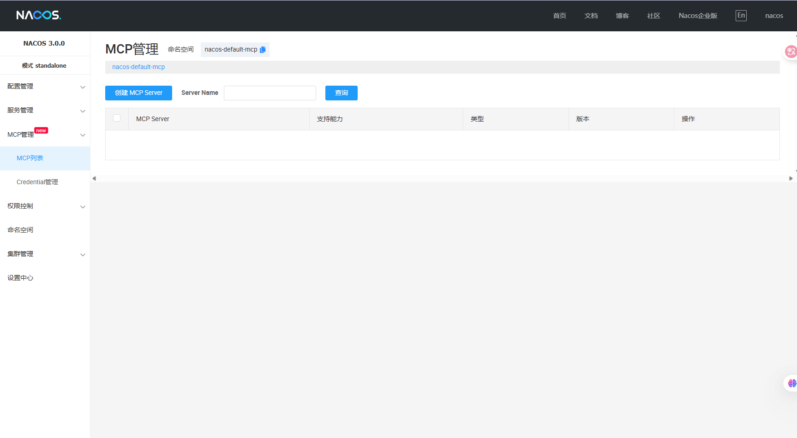797x438 pixels.
Task: Copy the nacos-default-mcp namespace ID
Action: (x=263, y=50)
